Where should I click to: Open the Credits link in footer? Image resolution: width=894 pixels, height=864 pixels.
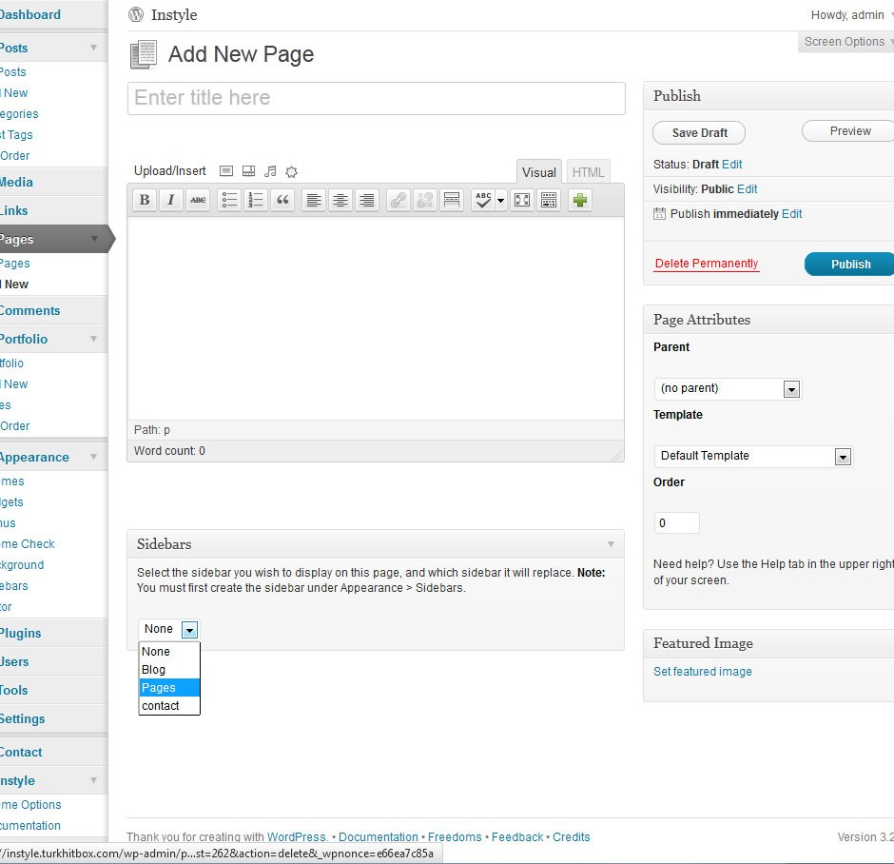572,836
